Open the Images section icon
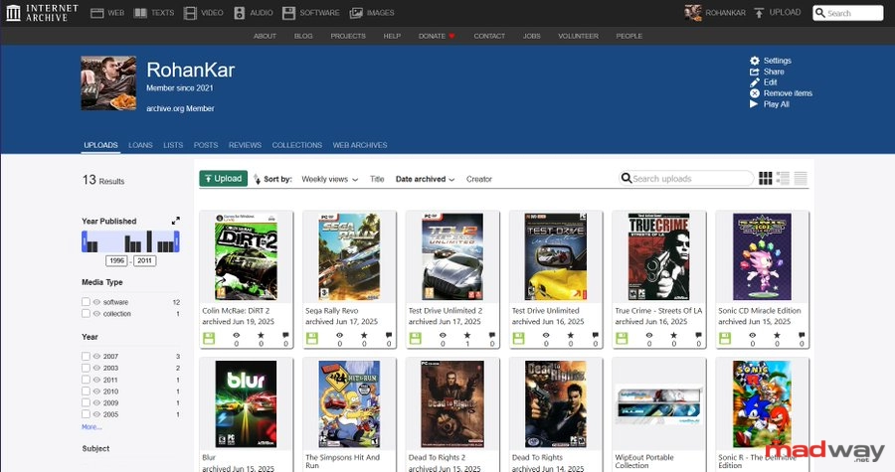Screen dimensions: 895x472 (x=356, y=13)
